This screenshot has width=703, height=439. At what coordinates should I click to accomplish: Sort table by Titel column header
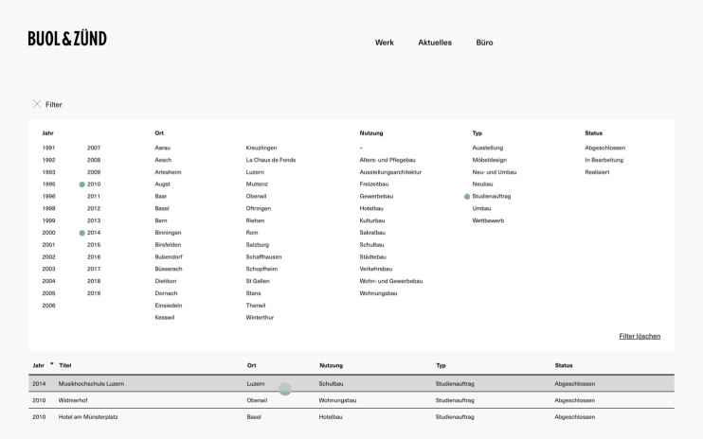point(65,365)
